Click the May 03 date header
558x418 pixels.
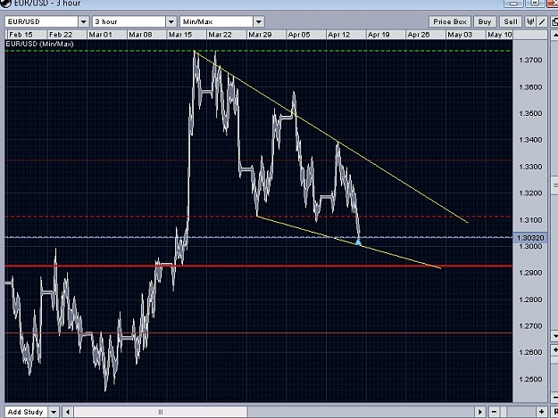[460, 35]
